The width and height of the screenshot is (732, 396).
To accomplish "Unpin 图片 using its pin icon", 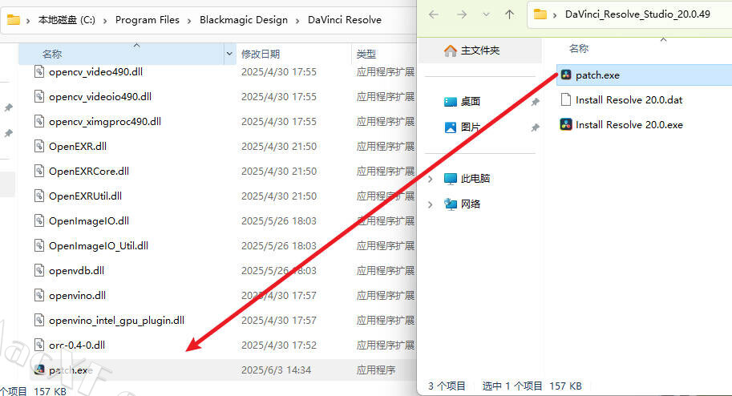I will pyautogui.click(x=535, y=127).
